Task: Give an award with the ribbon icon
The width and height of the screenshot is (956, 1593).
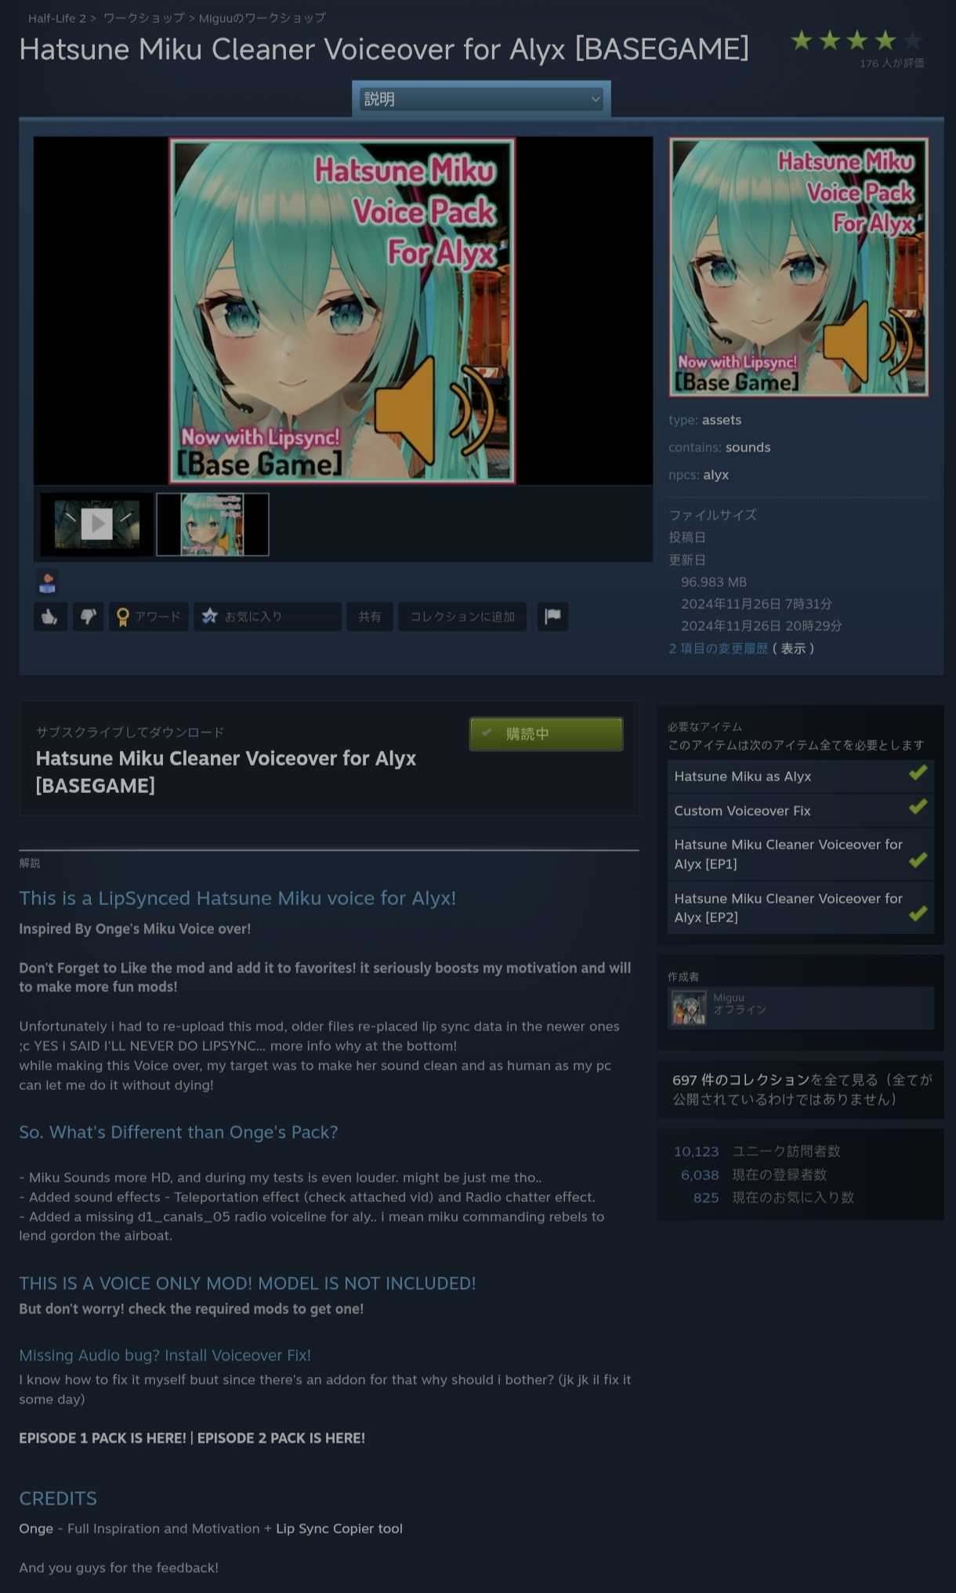Action: coord(148,617)
